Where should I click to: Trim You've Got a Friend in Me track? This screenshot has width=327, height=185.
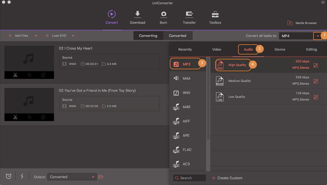[15, 117]
